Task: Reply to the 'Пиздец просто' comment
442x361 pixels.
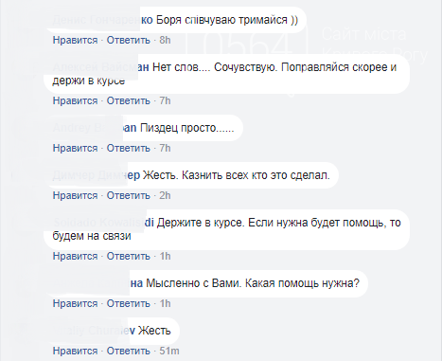Action: (128, 148)
